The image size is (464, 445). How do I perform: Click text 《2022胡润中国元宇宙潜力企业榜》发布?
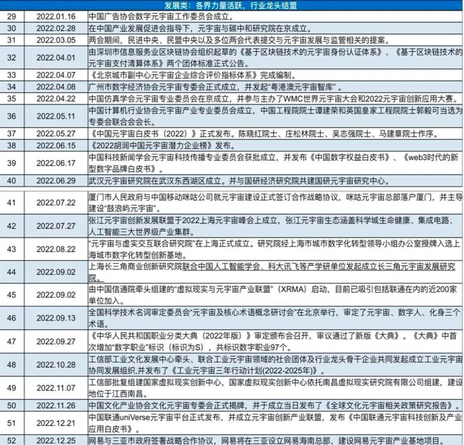pyautogui.click(x=162, y=145)
